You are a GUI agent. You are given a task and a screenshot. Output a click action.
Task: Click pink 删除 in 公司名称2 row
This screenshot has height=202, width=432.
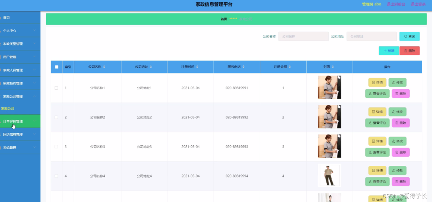pyautogui.click(x=401, y=123)
